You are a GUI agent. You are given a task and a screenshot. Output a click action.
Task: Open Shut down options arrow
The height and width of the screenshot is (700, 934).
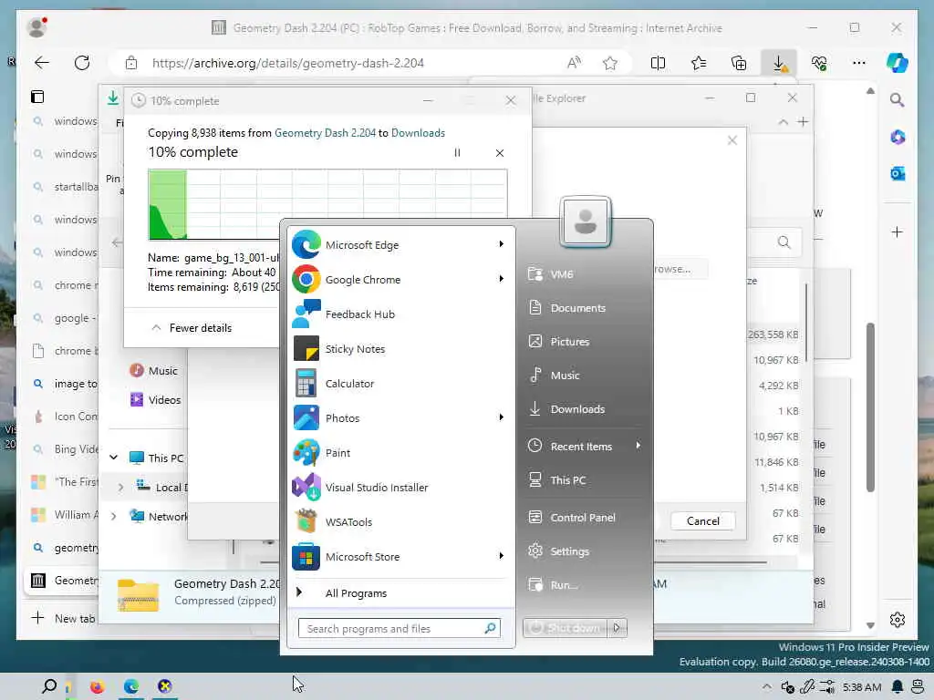(617, 627)
